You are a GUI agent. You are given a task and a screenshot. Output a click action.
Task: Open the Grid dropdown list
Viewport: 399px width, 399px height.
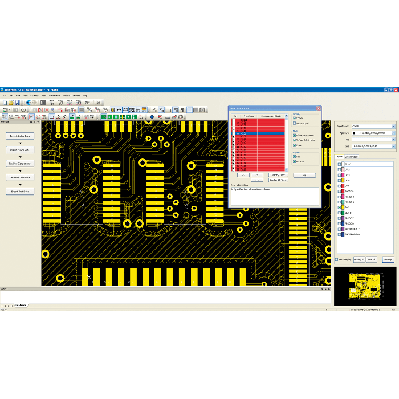click(393, 146)
